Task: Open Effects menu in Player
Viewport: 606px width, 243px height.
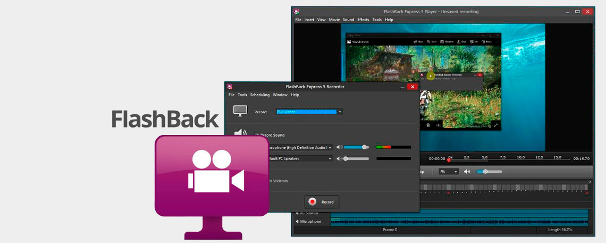Action: point(363,20)
